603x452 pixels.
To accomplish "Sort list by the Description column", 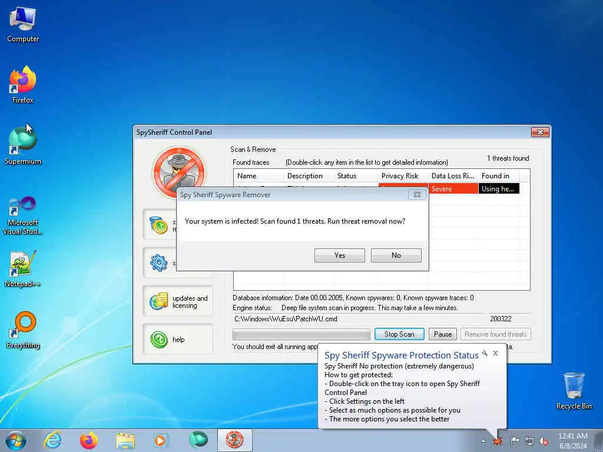I will point(309,175).
